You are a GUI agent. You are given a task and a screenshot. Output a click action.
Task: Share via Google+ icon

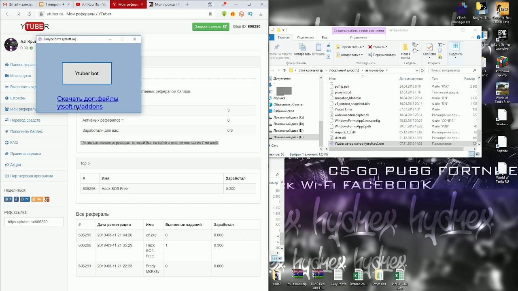pyautogui.click(x=47, y=199)
